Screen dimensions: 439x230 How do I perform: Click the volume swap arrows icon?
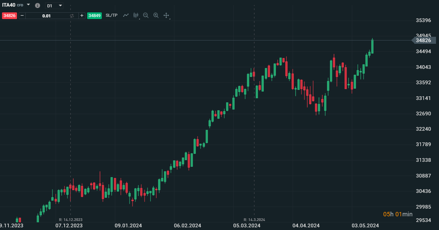(72, 16)
